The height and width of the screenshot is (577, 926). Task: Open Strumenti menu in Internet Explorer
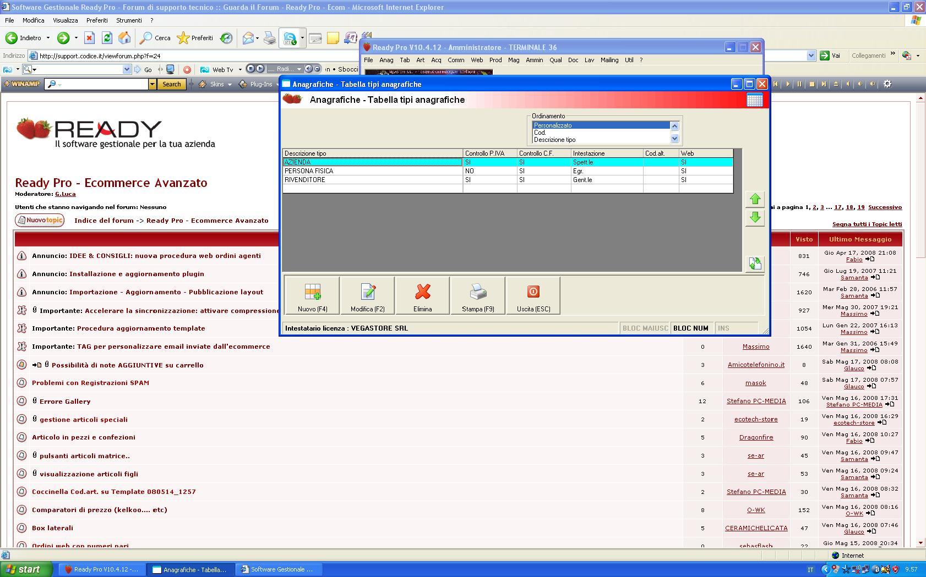tap(129, 20)
